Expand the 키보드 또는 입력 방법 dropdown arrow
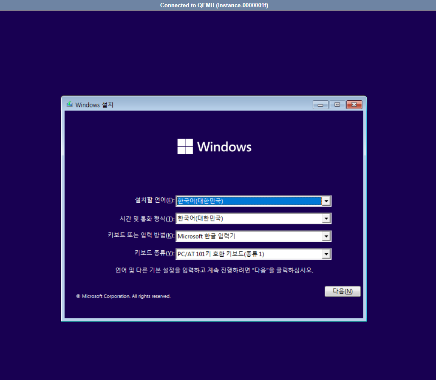The height and width of the screenshot is (380, 436). [326, 236]
